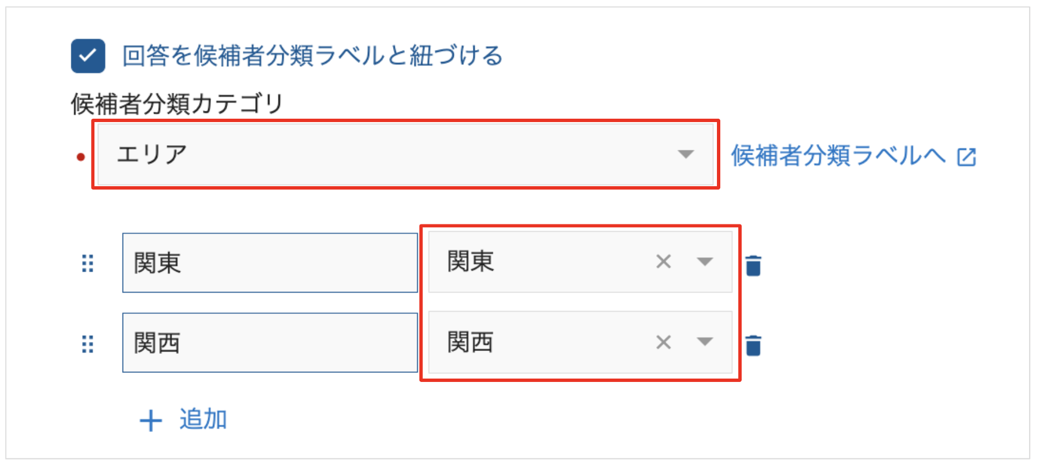Click the drag handle for the 関西 row

88,344
